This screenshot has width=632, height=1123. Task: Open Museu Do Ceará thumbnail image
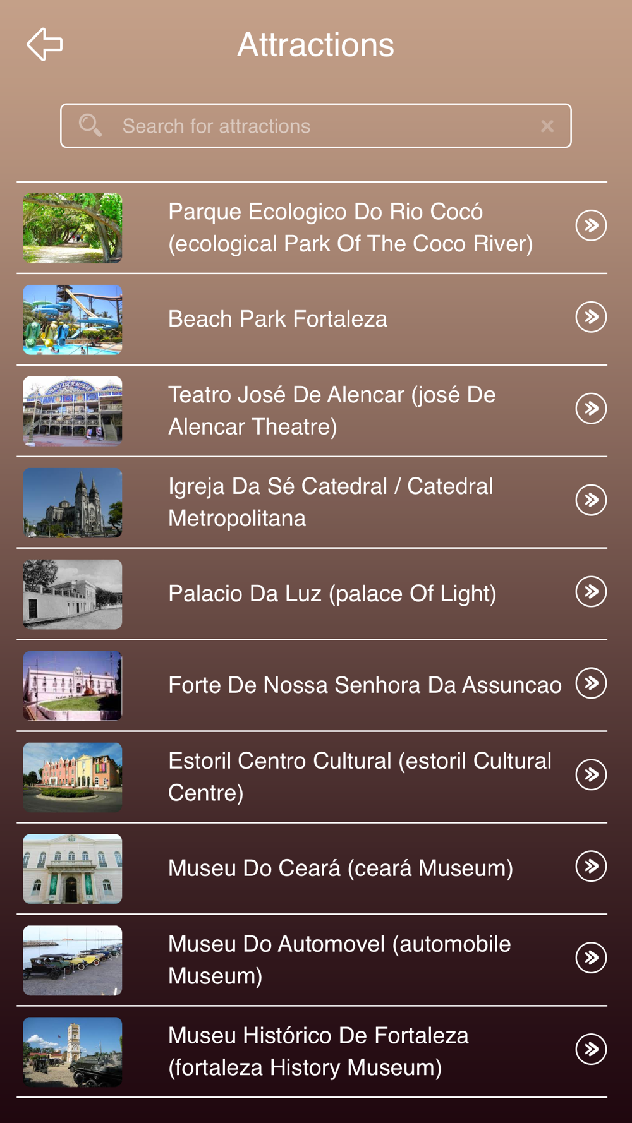(73, 869)
